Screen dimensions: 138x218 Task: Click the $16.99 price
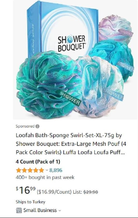coord(26,190)
